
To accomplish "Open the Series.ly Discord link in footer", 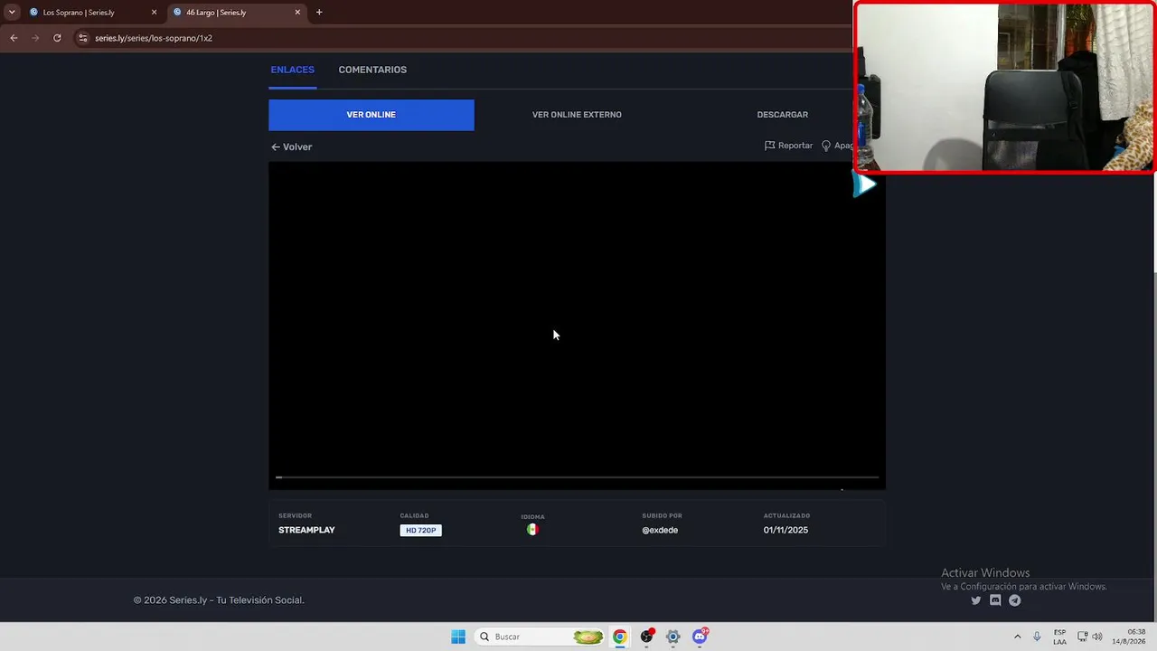I will pyautogui.click(x=995, y=600).
